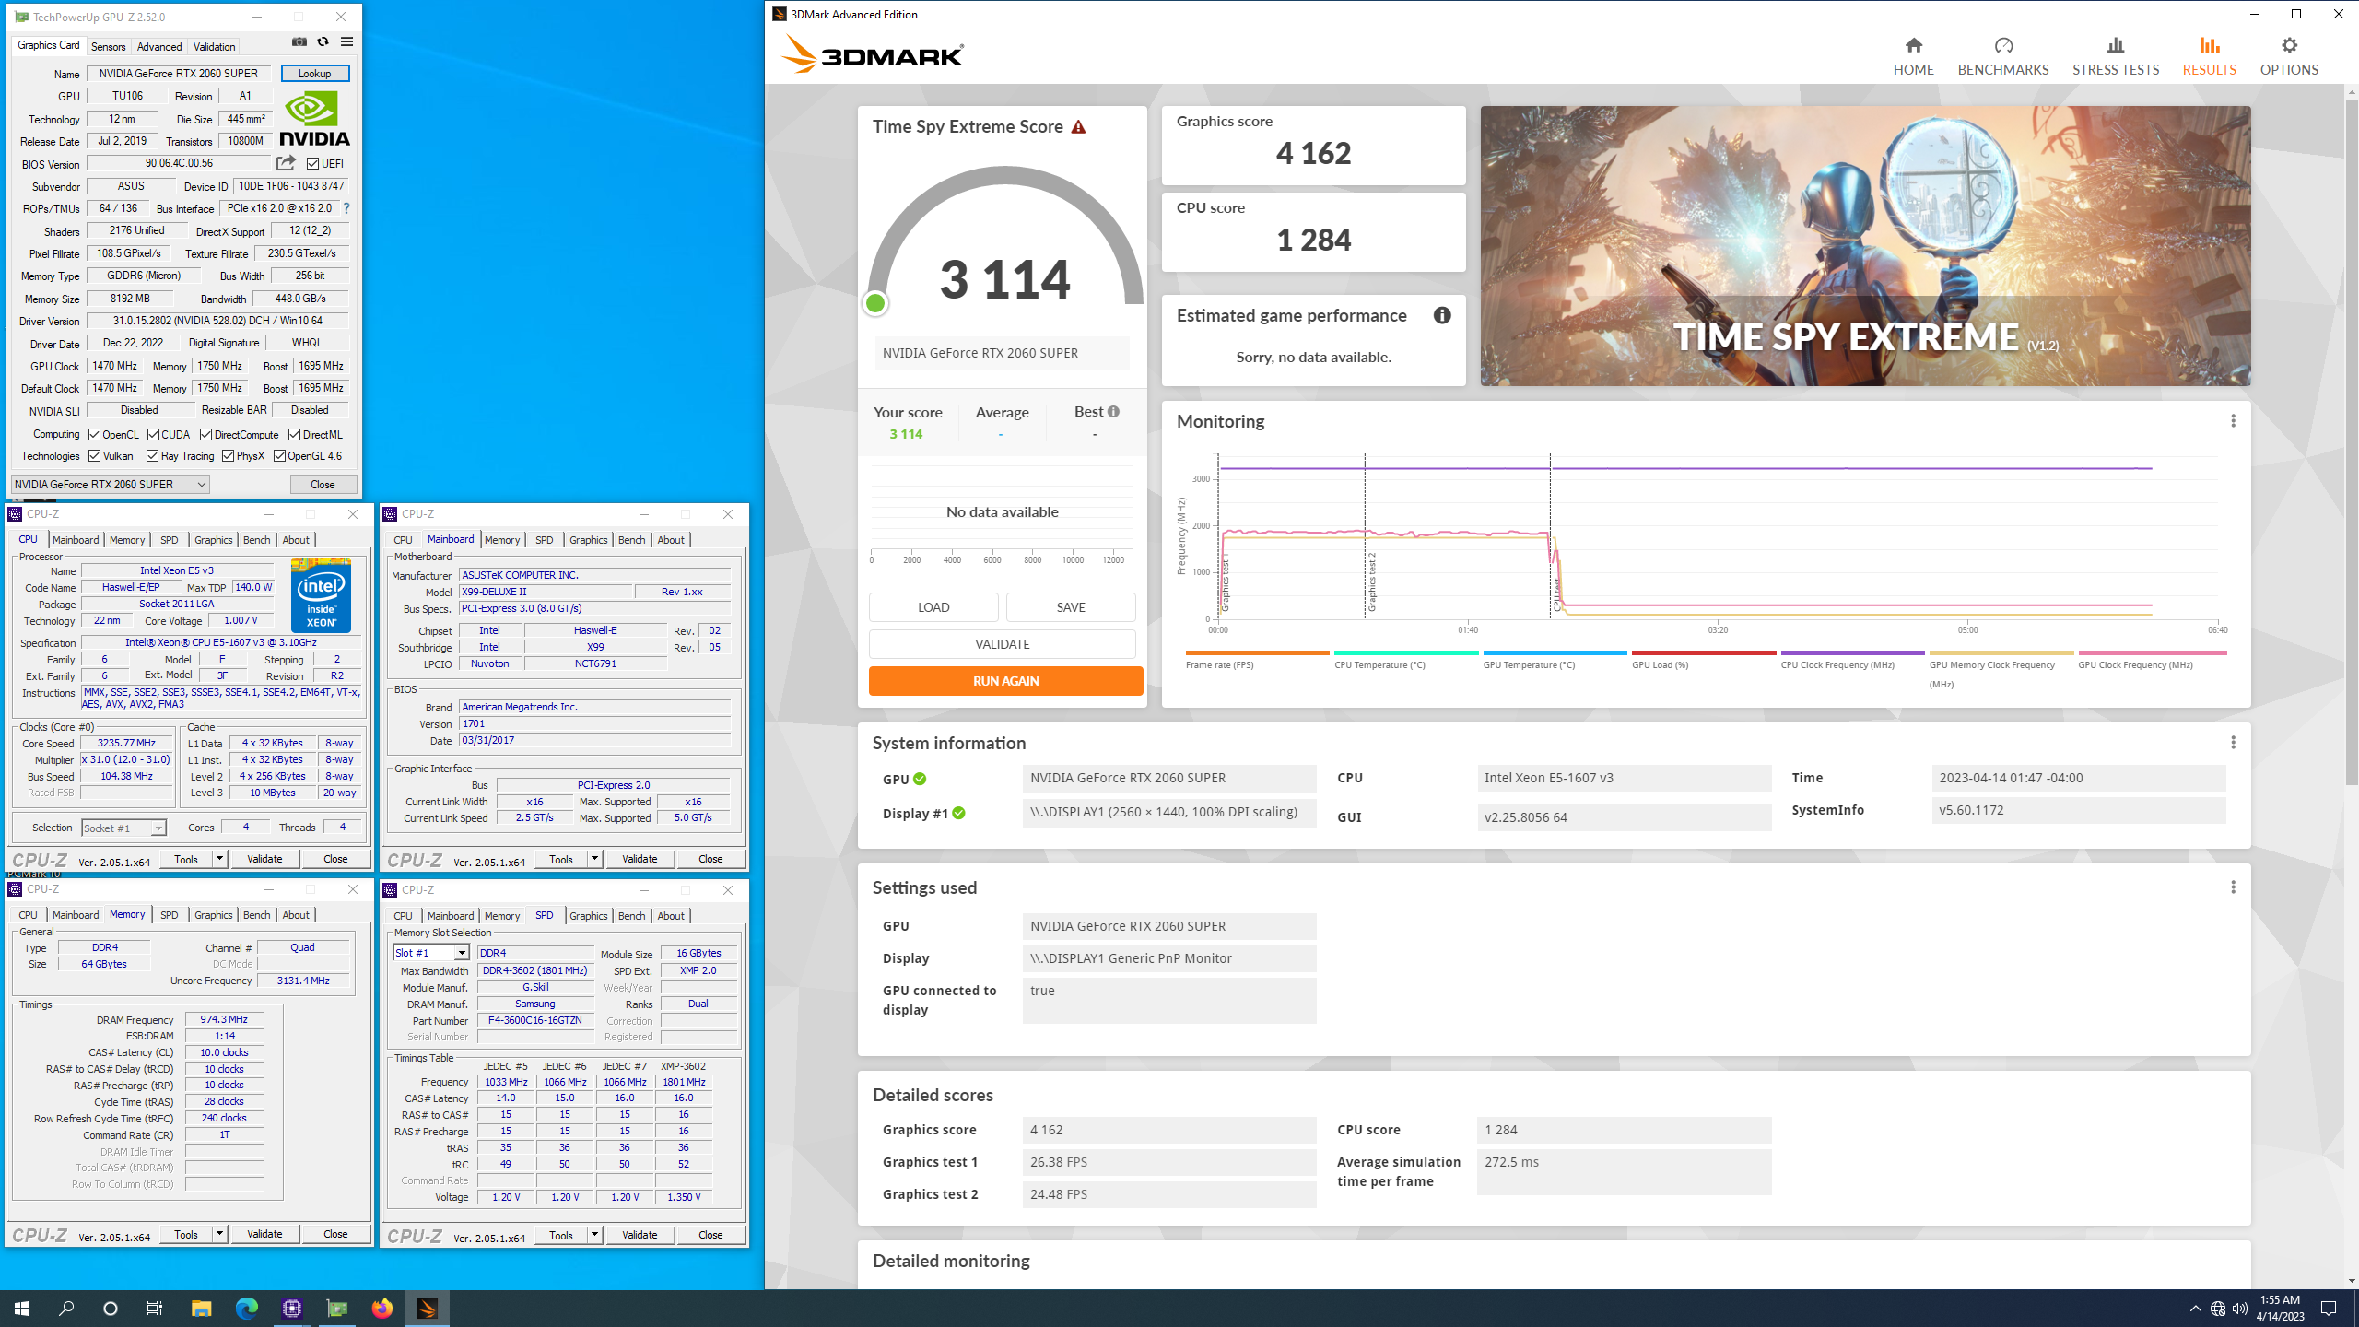Switch to GPU-Z Advanced tab
The width and height of the screenshot is (2359, 1327).
(159, 47)
